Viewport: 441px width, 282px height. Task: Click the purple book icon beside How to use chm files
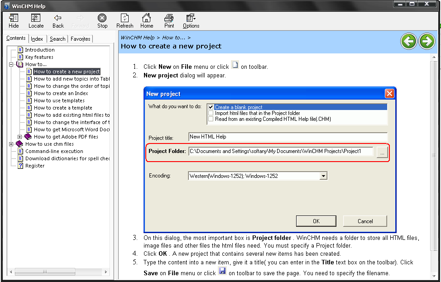click(x=19, y=144)
